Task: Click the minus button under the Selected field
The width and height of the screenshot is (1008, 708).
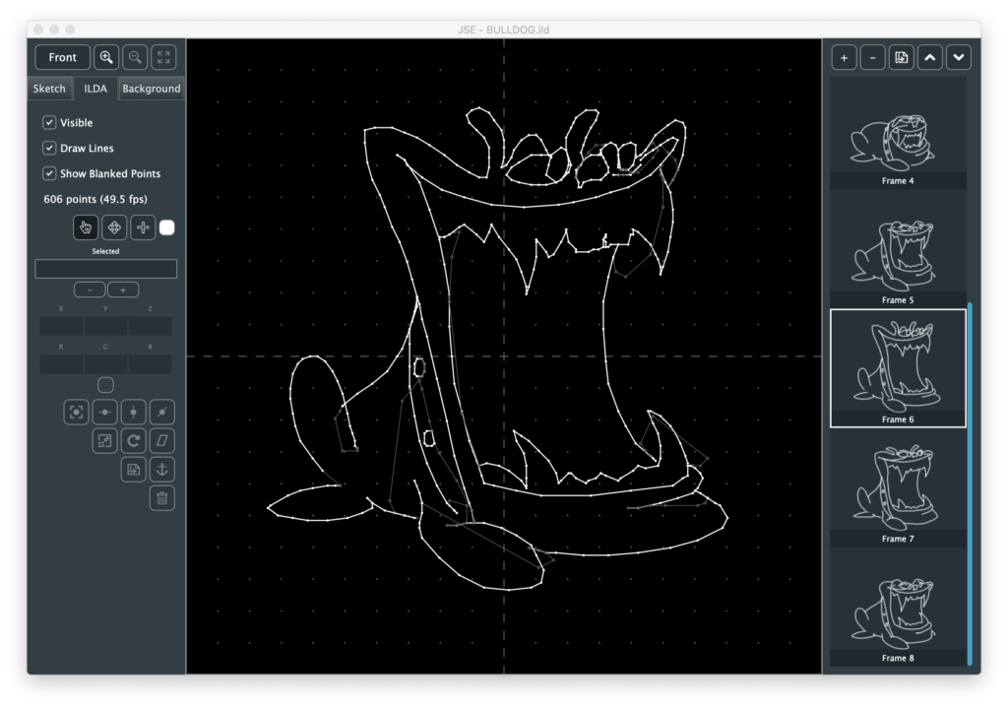Action: coord(90,290)
